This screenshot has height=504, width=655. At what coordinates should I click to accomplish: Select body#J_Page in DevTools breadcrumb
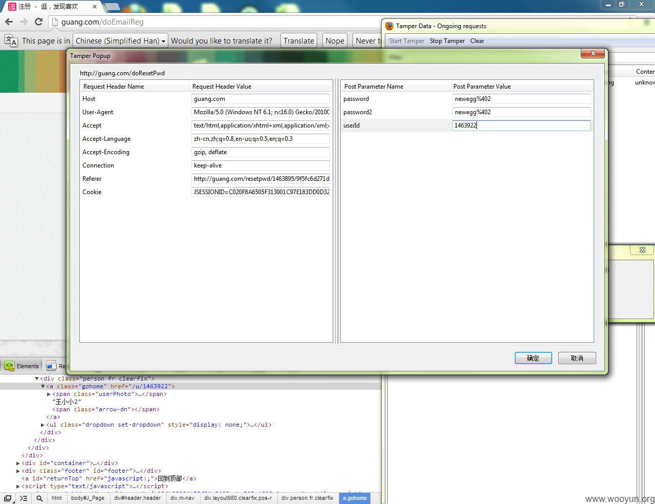pos(88,498)
